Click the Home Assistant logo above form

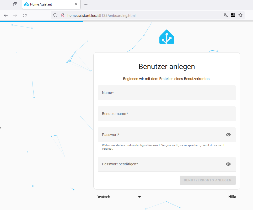tap(167, 37)
